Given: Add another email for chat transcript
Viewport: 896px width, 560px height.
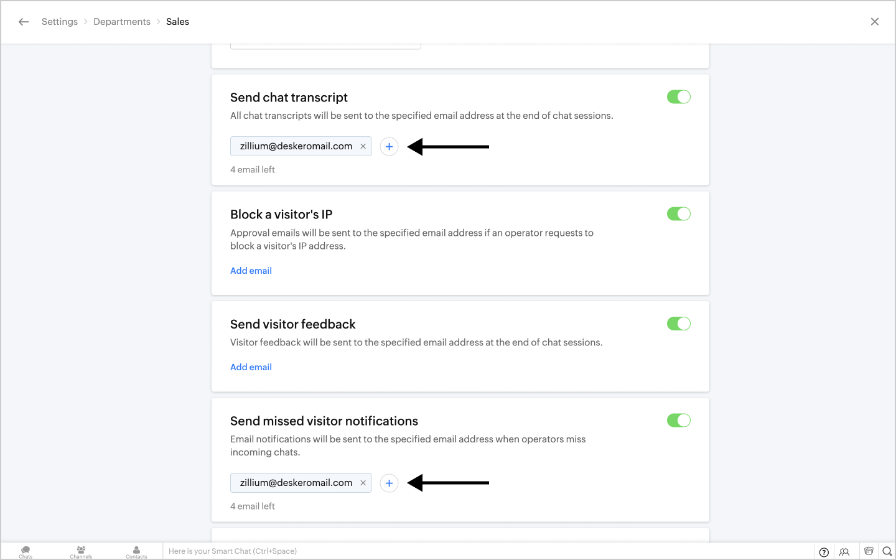Looking at the screenshot, I should pos(389,147).
